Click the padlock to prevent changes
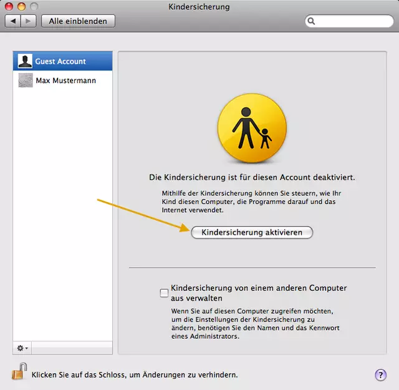This screenshot has width=399, height=390. [x=19, y=373]
